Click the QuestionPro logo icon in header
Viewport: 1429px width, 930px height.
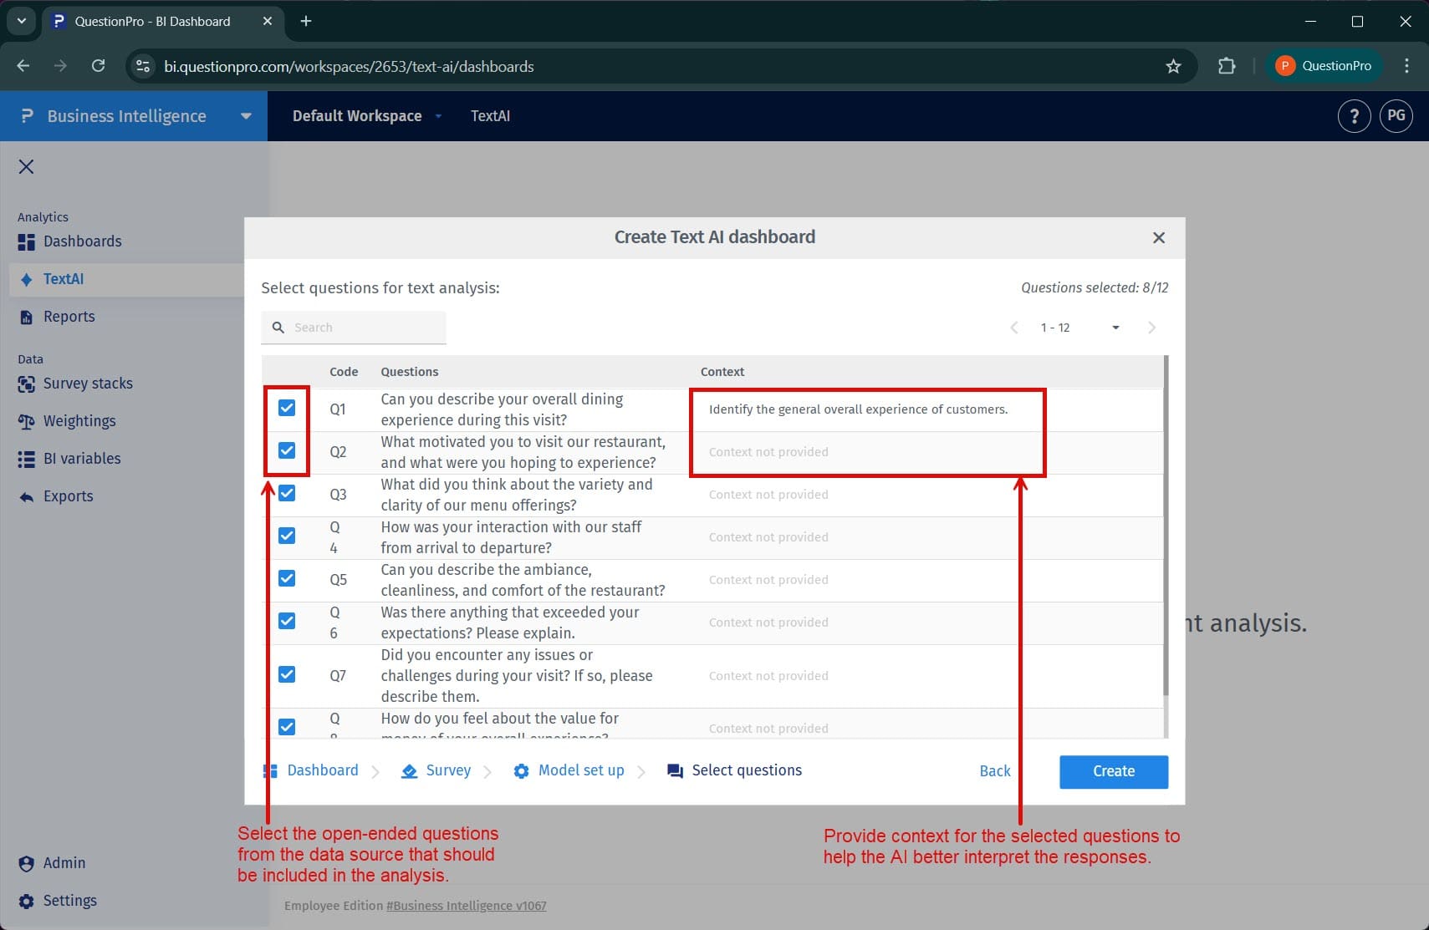(27, 116)
